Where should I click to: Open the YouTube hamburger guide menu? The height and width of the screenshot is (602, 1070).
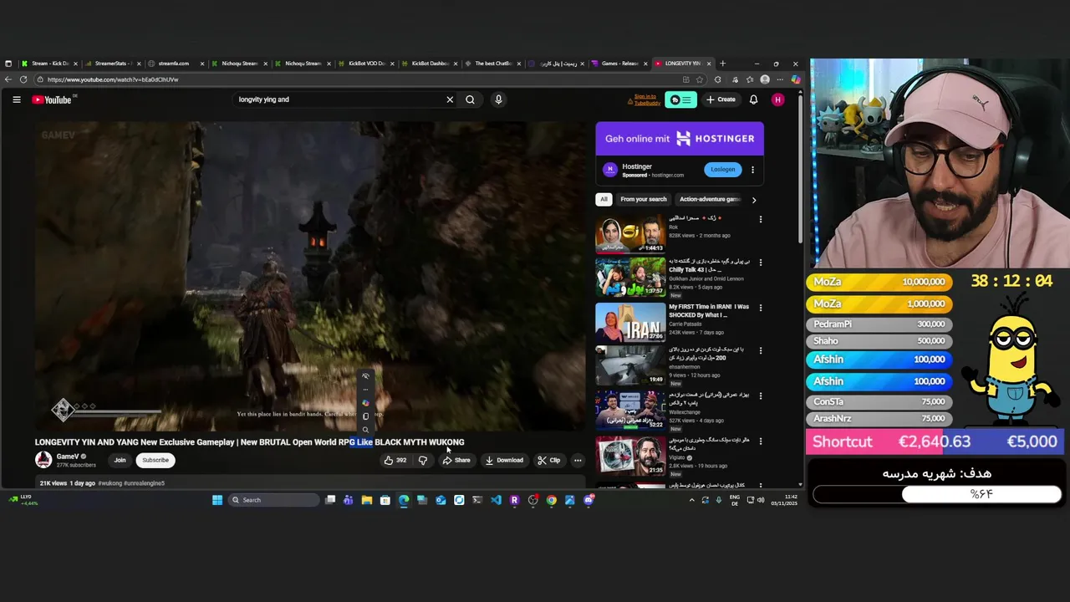(16, 99)
